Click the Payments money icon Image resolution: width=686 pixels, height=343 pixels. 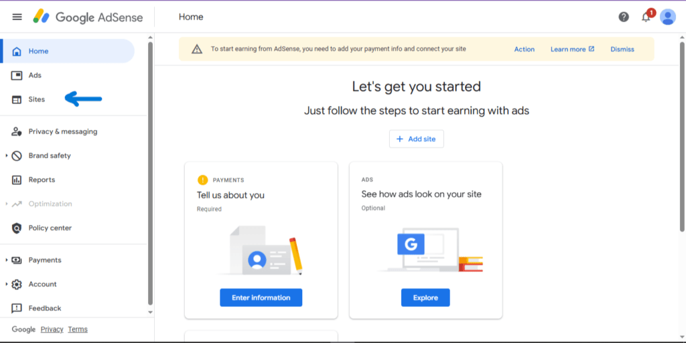click(17, 261)
